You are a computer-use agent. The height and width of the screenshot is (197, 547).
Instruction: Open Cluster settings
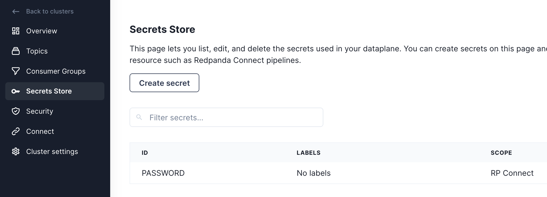point(52,151)
